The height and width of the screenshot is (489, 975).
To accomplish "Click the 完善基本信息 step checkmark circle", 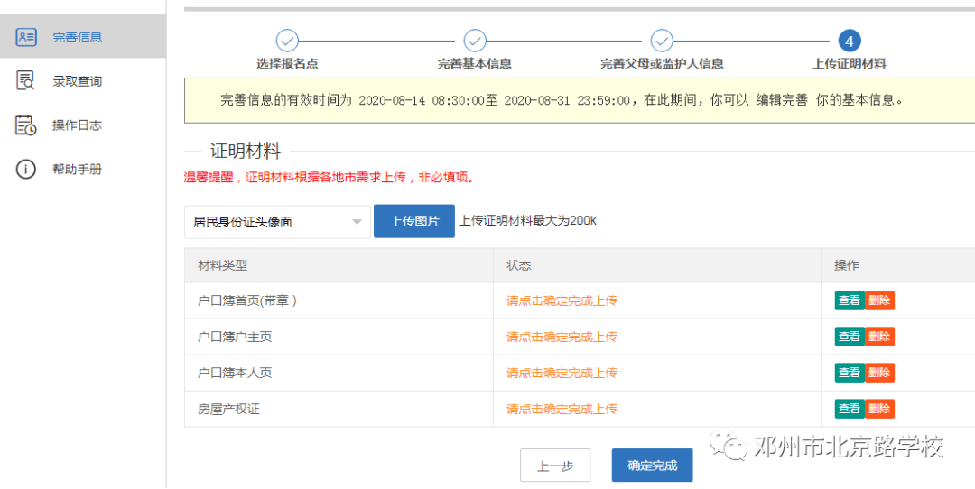I will coord(475,41).
